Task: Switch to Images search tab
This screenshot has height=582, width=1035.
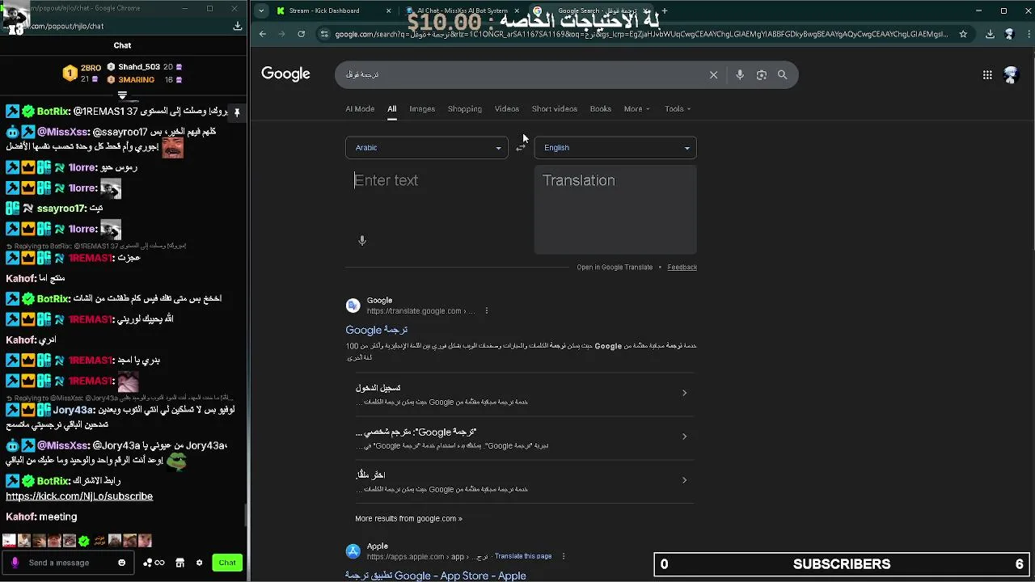Action: point(422,108)
